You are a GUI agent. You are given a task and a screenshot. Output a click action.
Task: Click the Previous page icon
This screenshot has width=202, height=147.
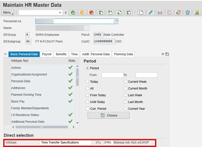click(x=110, y=13)
